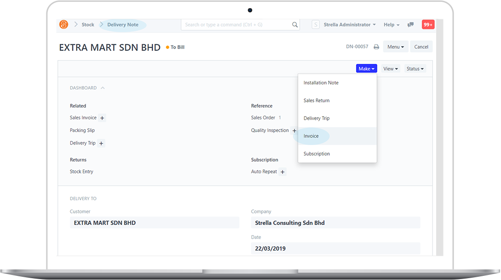Click the orange Strella logo icon
The height and width of the screenshot is (280, 501).
(x=64, y=24)
